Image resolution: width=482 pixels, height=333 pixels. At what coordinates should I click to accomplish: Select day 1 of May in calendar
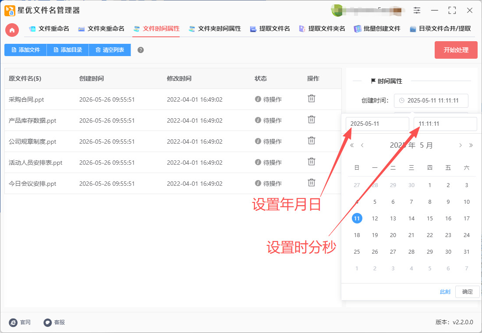tap(430, 185)
